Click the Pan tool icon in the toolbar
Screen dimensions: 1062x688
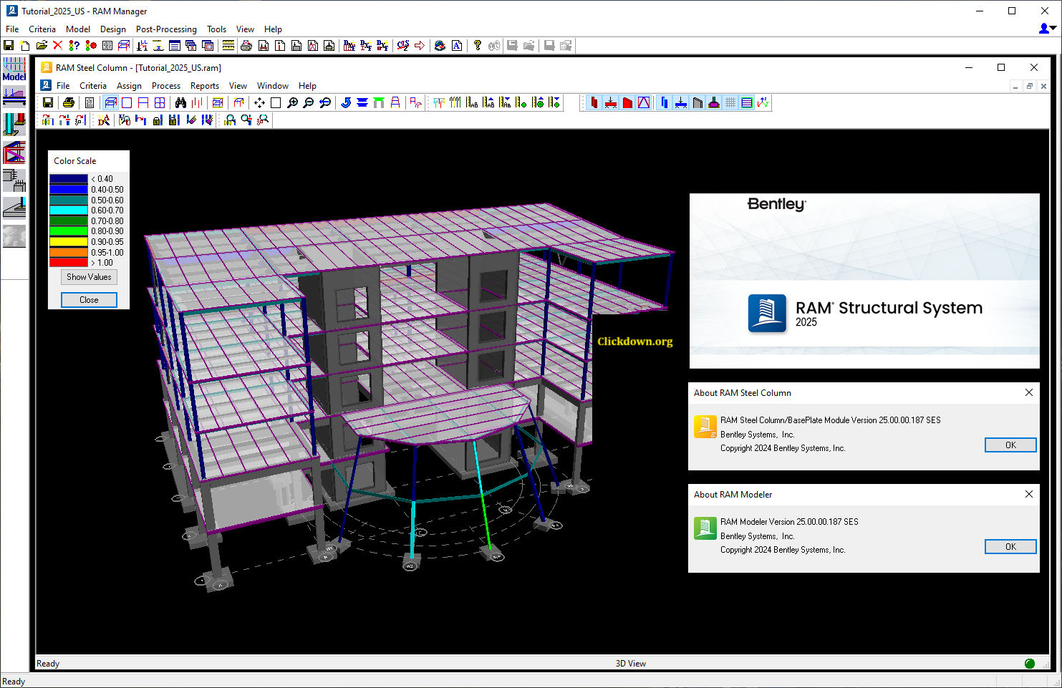[x=259, y=102]
